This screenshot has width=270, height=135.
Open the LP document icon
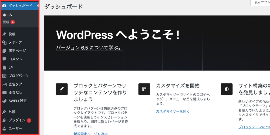[x=4, y=68]
